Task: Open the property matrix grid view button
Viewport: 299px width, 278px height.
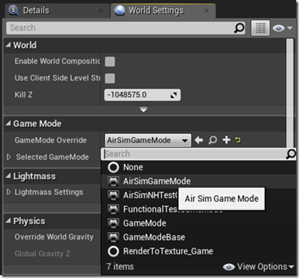Action: 260,28
